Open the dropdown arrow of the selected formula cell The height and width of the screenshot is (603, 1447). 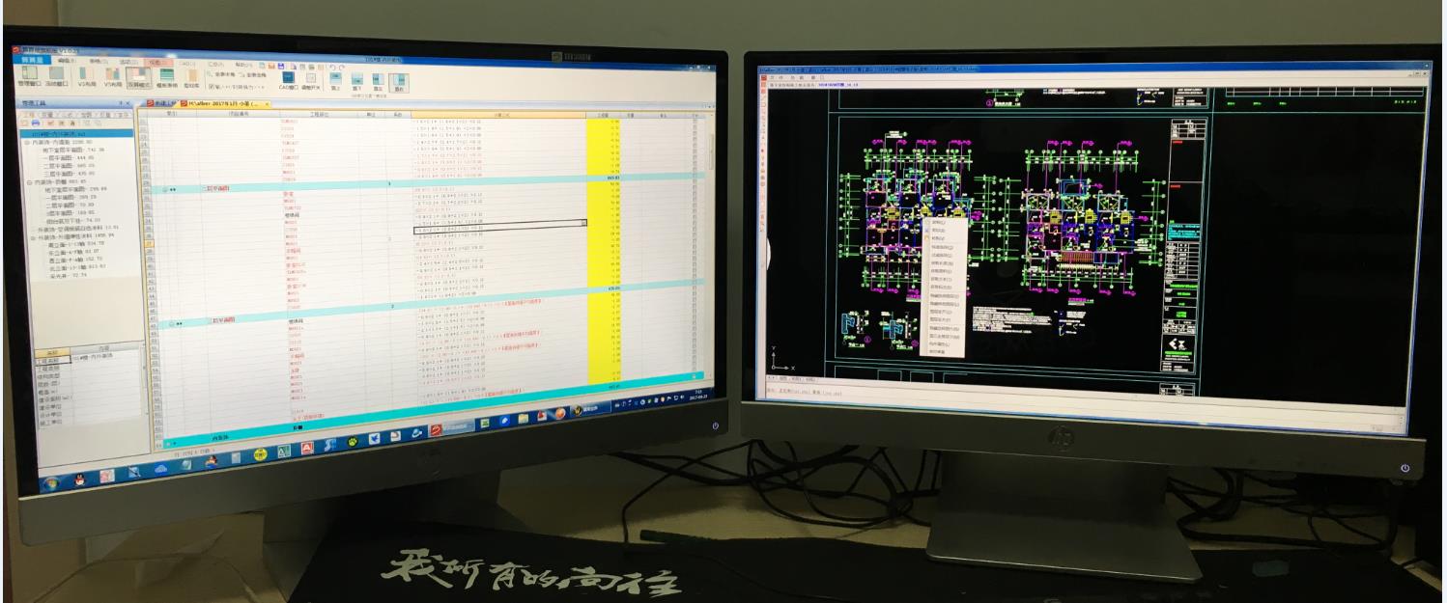(x=582, y=223)
